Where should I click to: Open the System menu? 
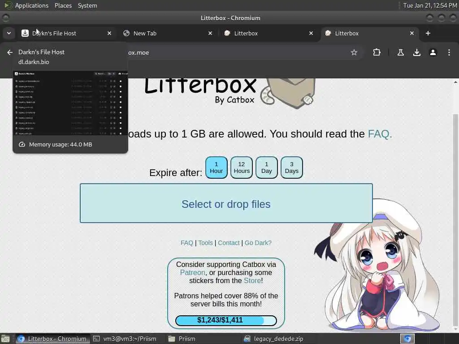click(87, 5)
